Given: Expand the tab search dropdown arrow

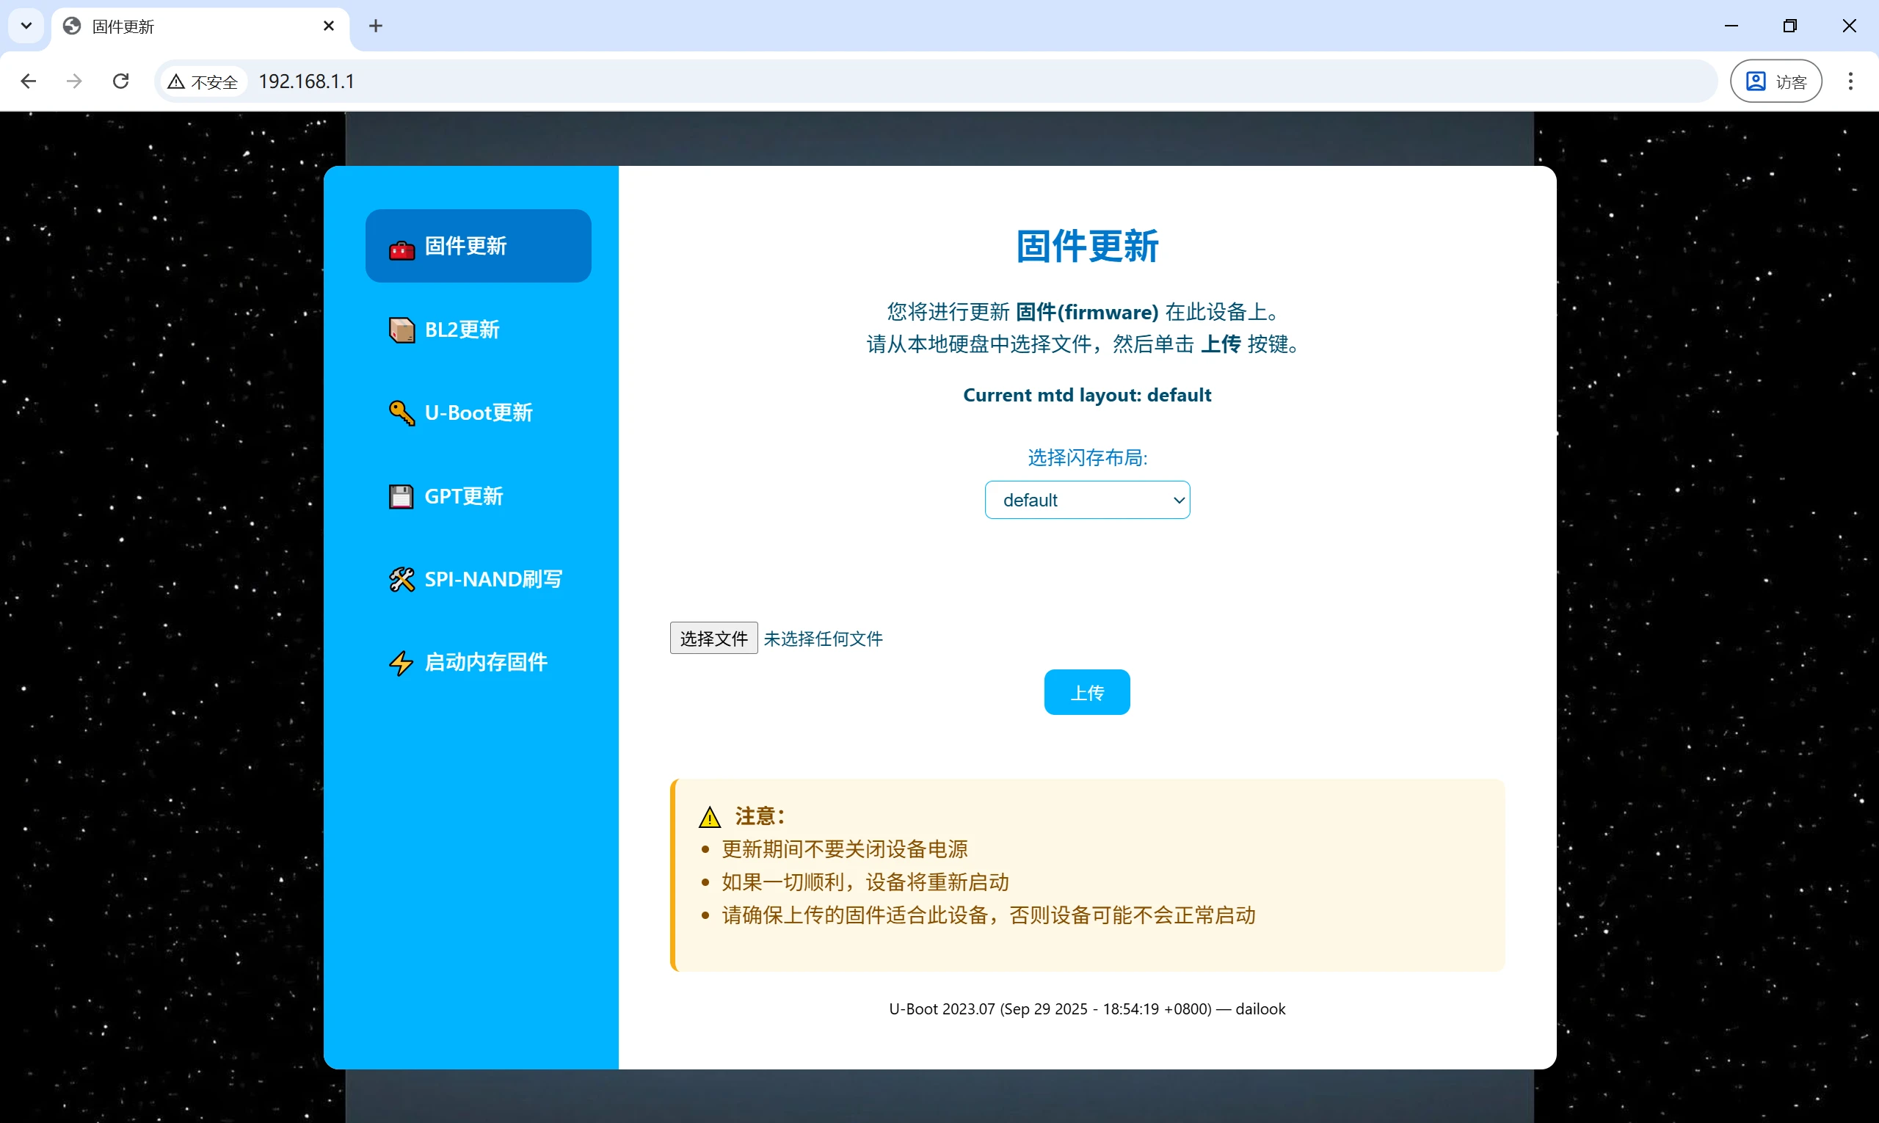Looking at the screenshot, I should point(26,26).
